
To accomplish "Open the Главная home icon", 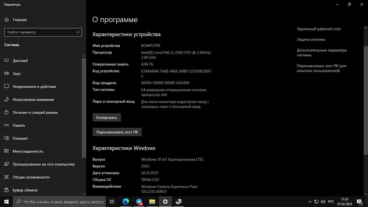I will pyautogui.click(x=7, y=20).
